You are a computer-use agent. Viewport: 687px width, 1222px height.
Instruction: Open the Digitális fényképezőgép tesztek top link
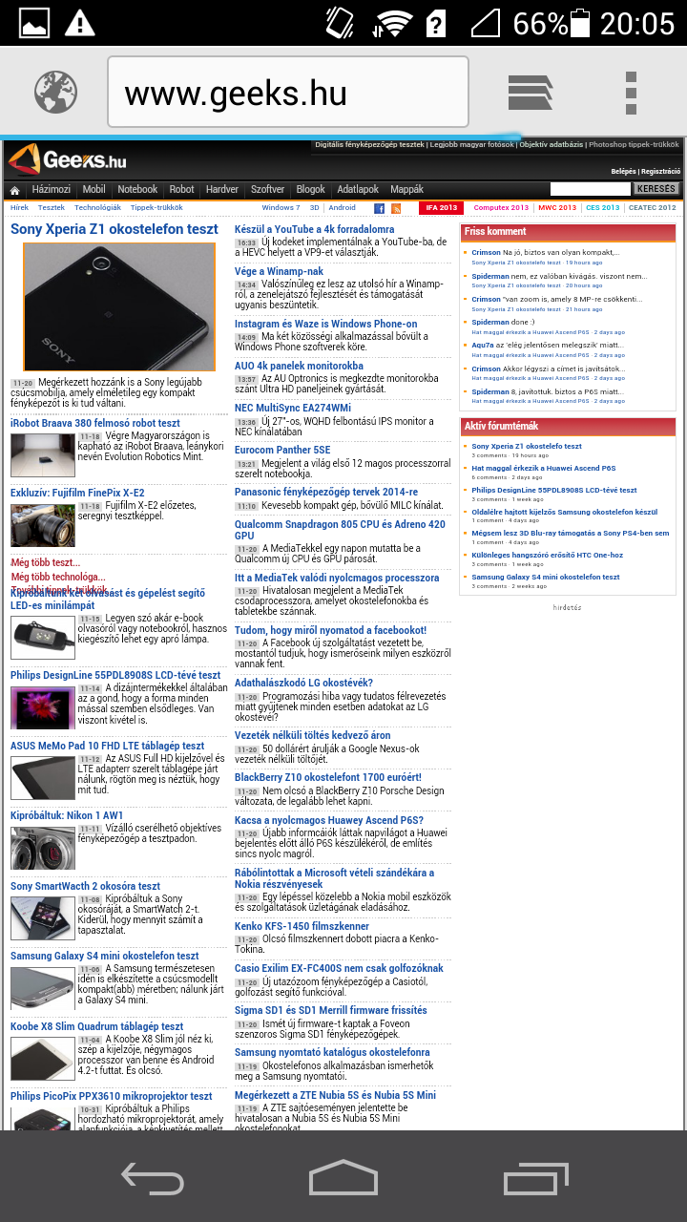369,144
